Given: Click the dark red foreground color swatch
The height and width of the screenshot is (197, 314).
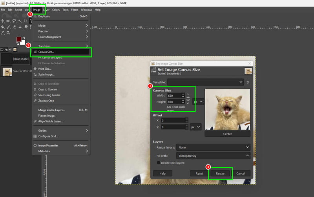Looking at the screenshot, I should (18, 39).
